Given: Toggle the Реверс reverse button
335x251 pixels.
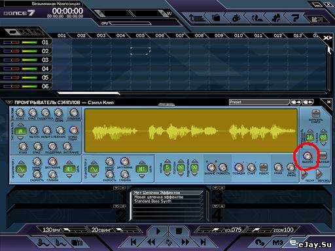Looking at the screenshot, I should [264, 167].
